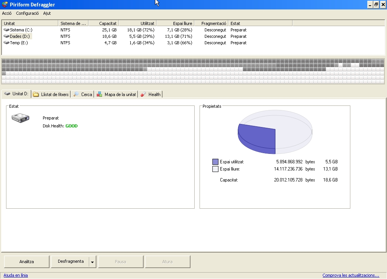Screen dimensions: 387x279
Task: Click the Espai utilitzat blue color swatch
Action: click(215, 162)
